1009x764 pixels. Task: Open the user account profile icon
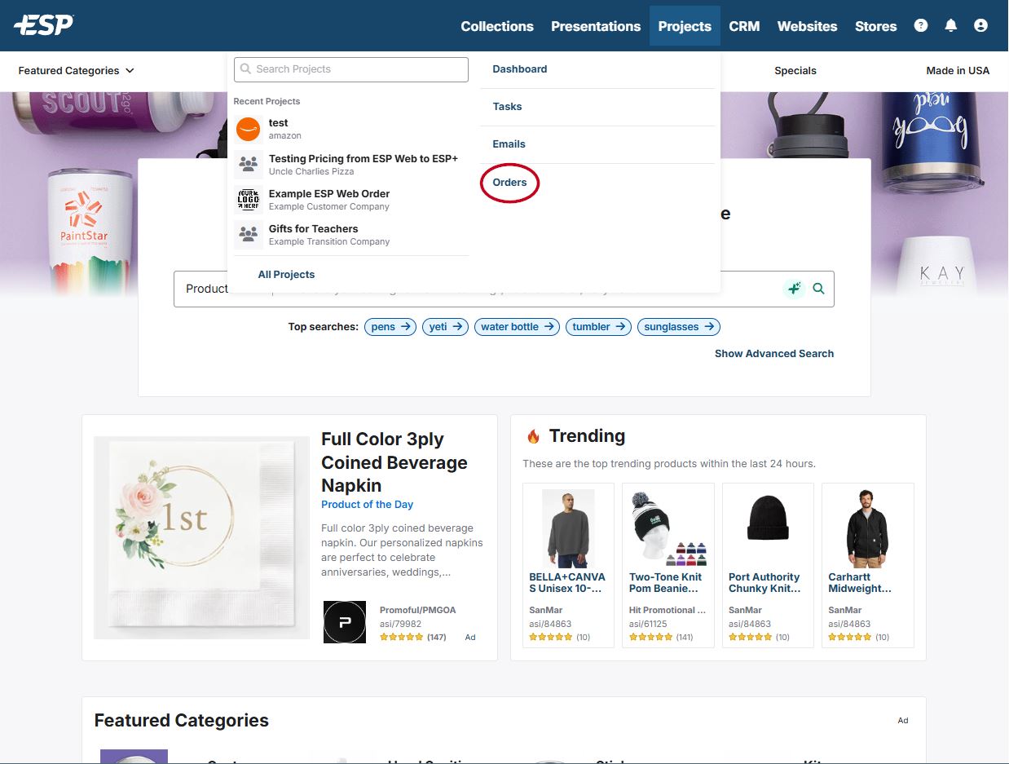point(980,25)
